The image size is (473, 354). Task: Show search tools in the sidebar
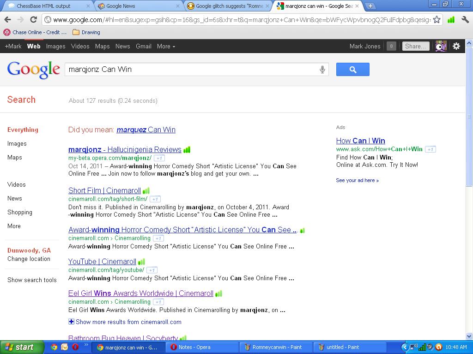(32, 280)
